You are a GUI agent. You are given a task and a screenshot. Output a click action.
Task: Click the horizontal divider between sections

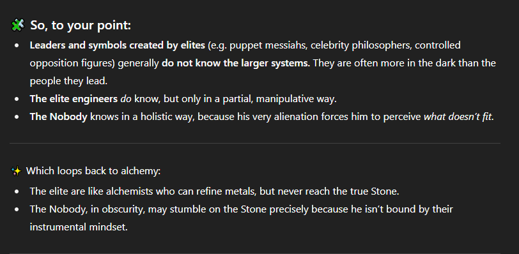tap(255, 144)
